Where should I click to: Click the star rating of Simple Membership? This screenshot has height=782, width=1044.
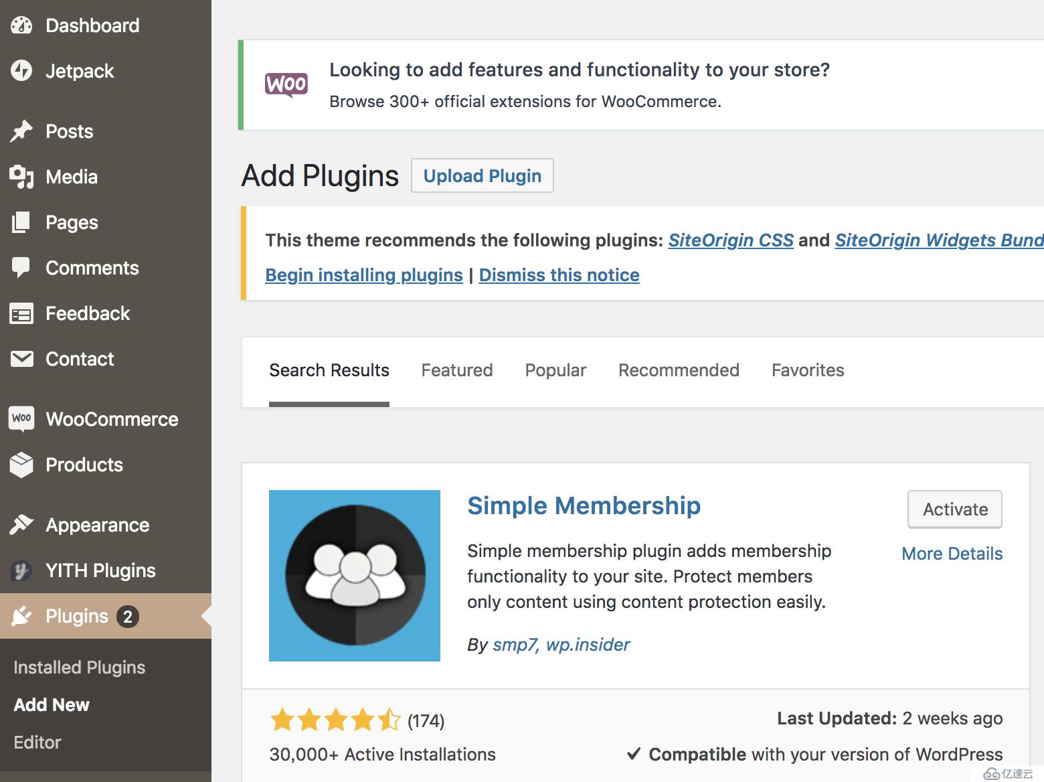[335, 720]
